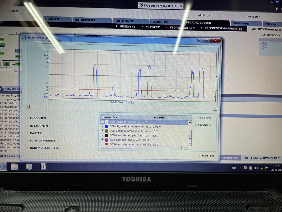Click parameter list left scroll arrow
Viewport: 282px width, 212px height.
[102, 147]
